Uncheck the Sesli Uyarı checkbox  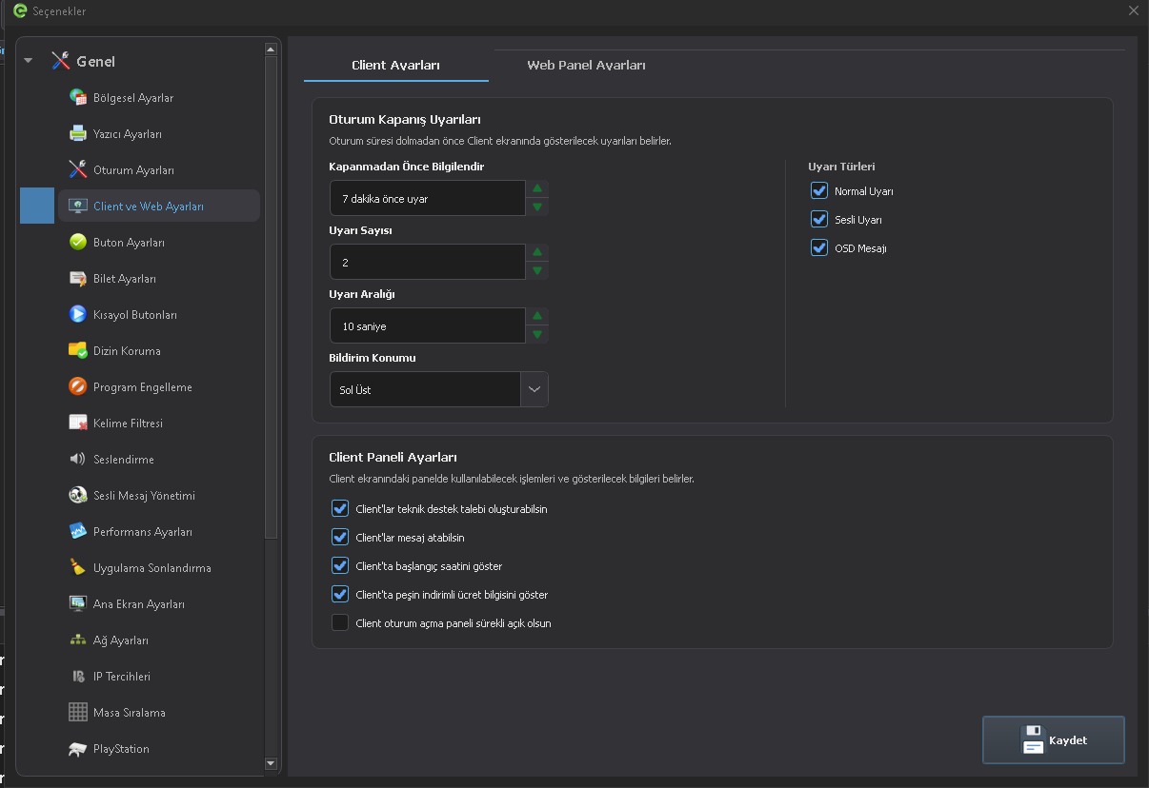[819, 219]
